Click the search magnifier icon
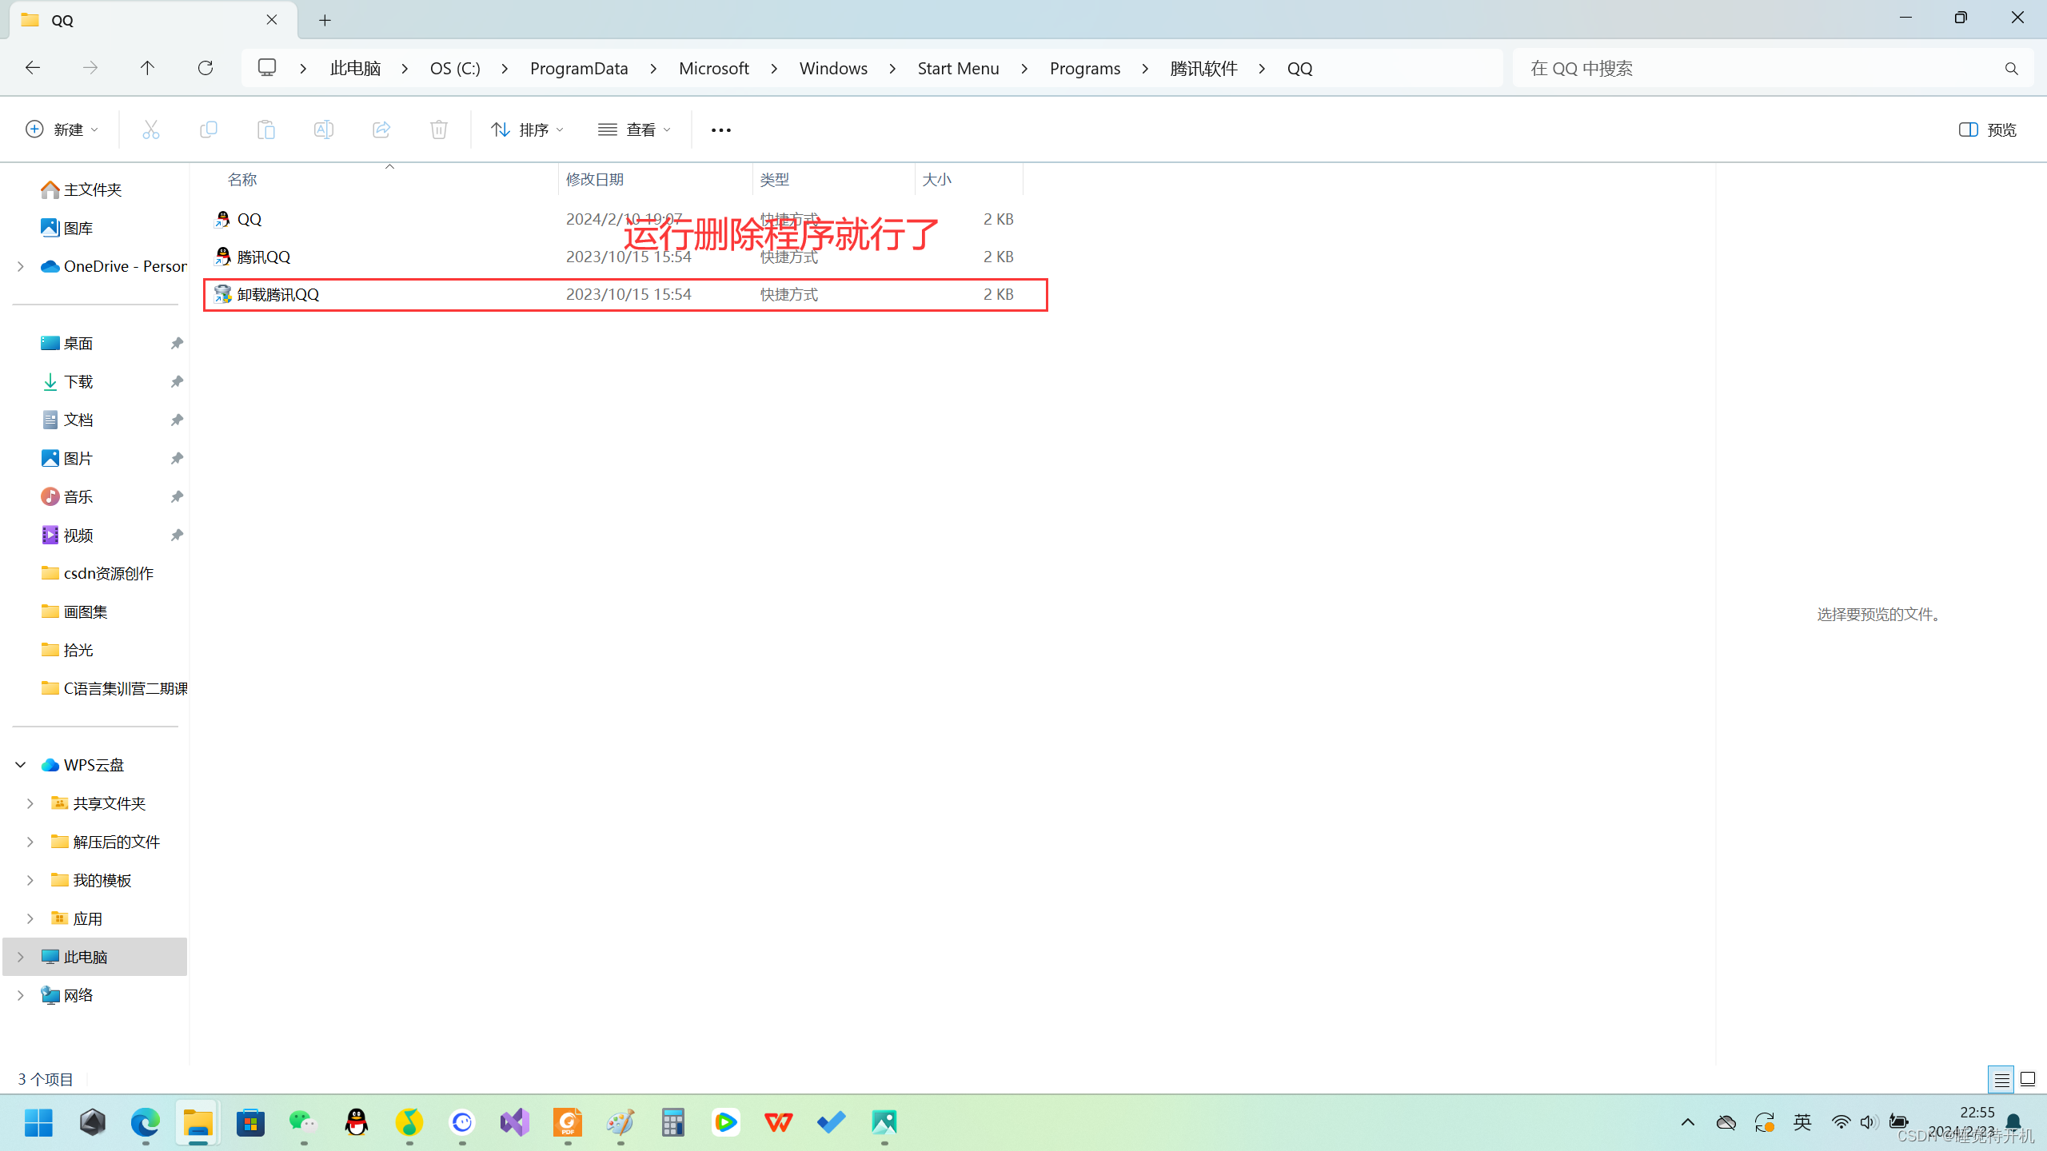 tap(2012, 69)
